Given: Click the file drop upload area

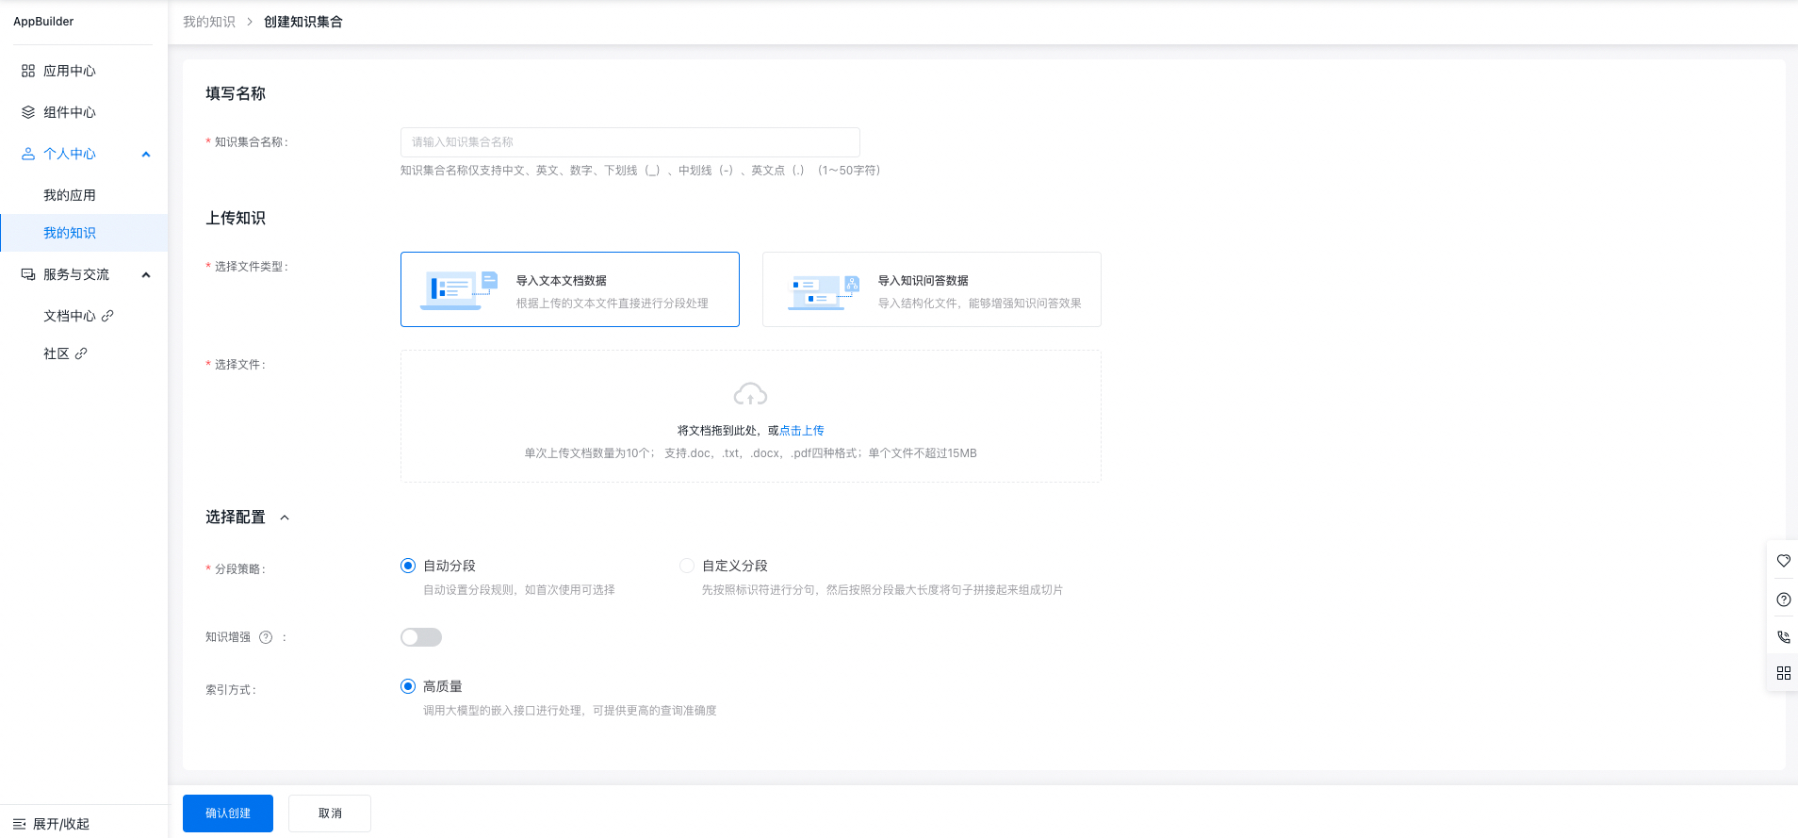Looking at the screenshot, I should [751, 417].
